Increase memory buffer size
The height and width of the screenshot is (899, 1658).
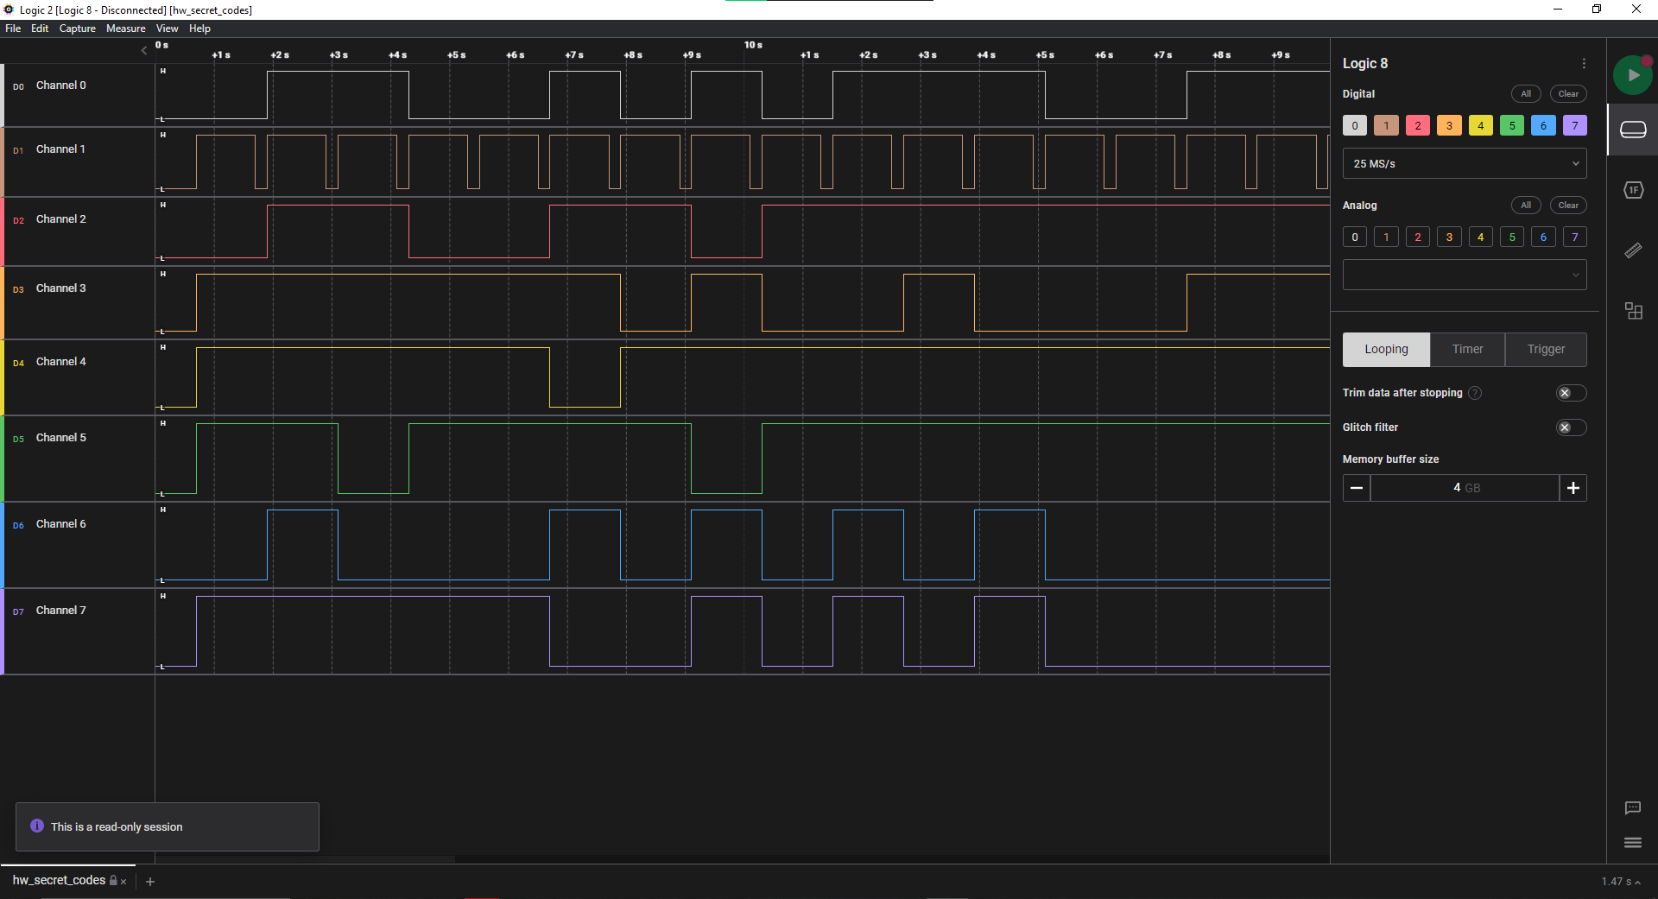[x=1573, y=488]
